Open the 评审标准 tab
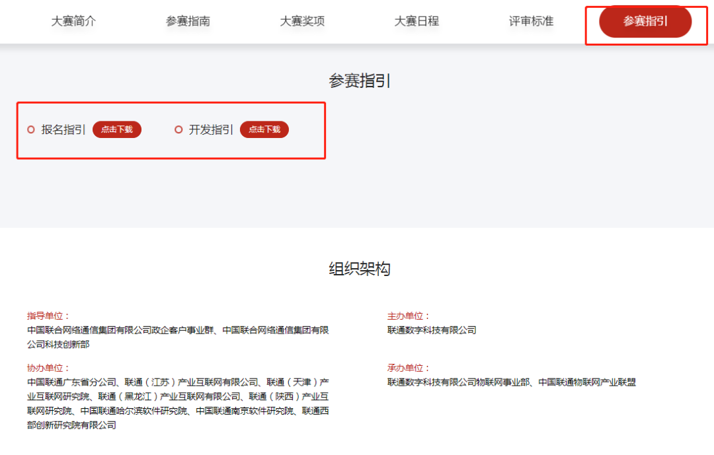This screenshot has width=714, height=455. click(531, 21)
